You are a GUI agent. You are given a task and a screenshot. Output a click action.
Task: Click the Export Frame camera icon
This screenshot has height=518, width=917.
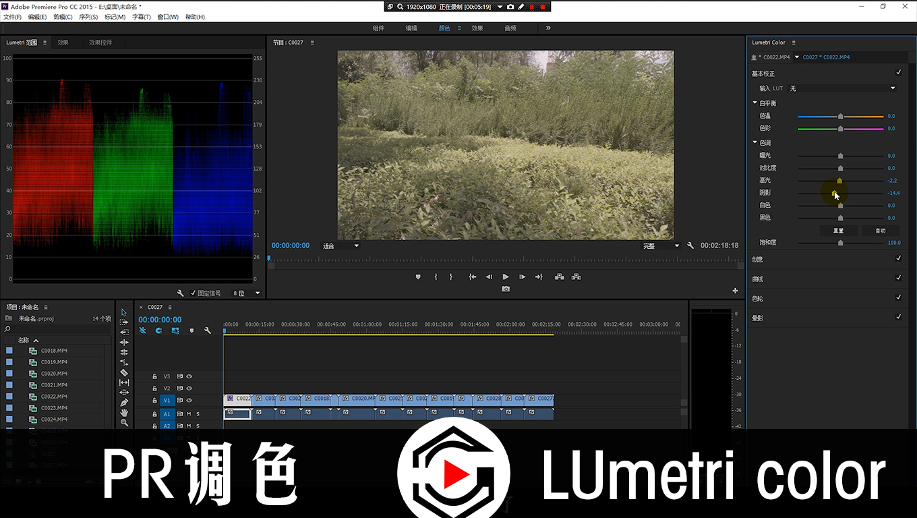(x=506, y=289)
